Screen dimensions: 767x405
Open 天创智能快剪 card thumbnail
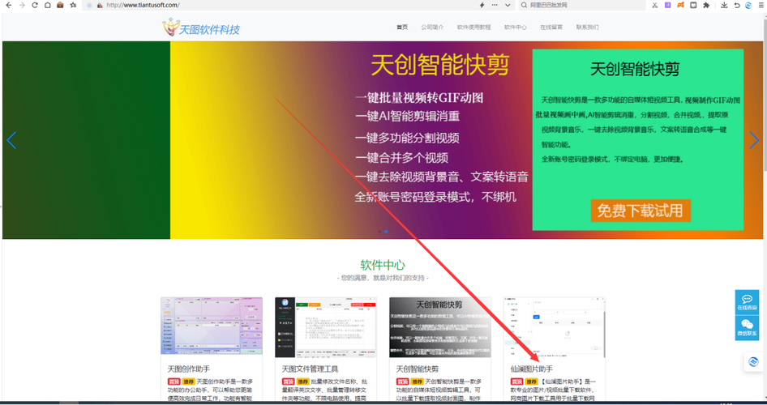tap(440, 327)
